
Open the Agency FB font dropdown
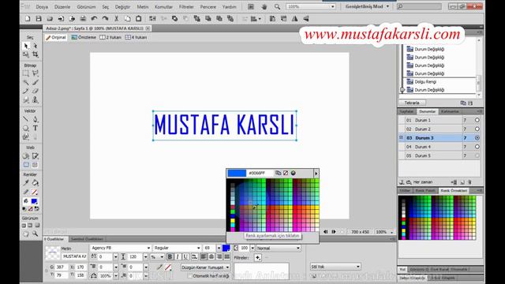[121, 248]
